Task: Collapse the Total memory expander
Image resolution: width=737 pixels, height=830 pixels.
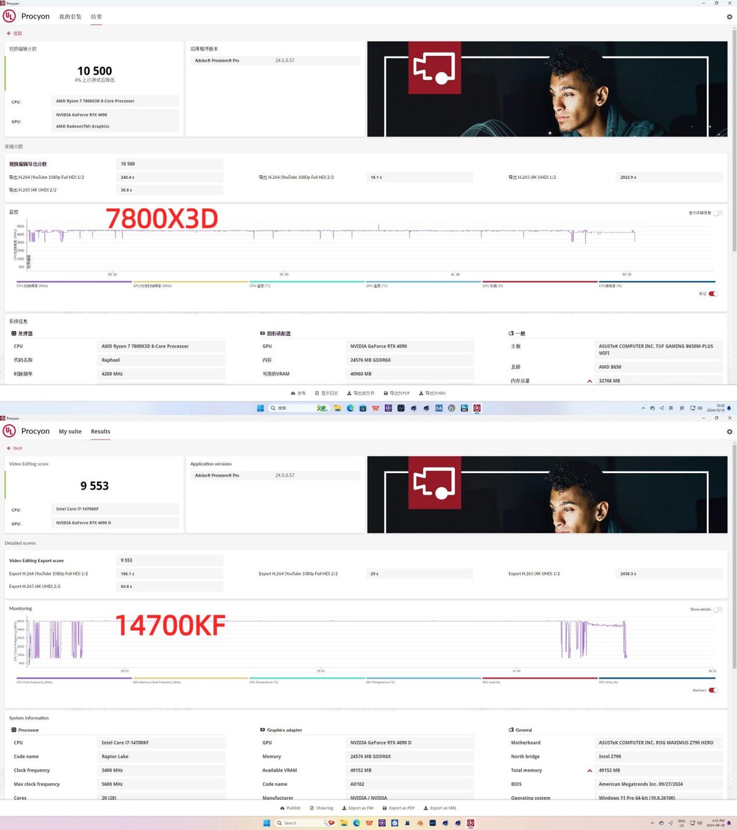Action: (x=589, y=770)
